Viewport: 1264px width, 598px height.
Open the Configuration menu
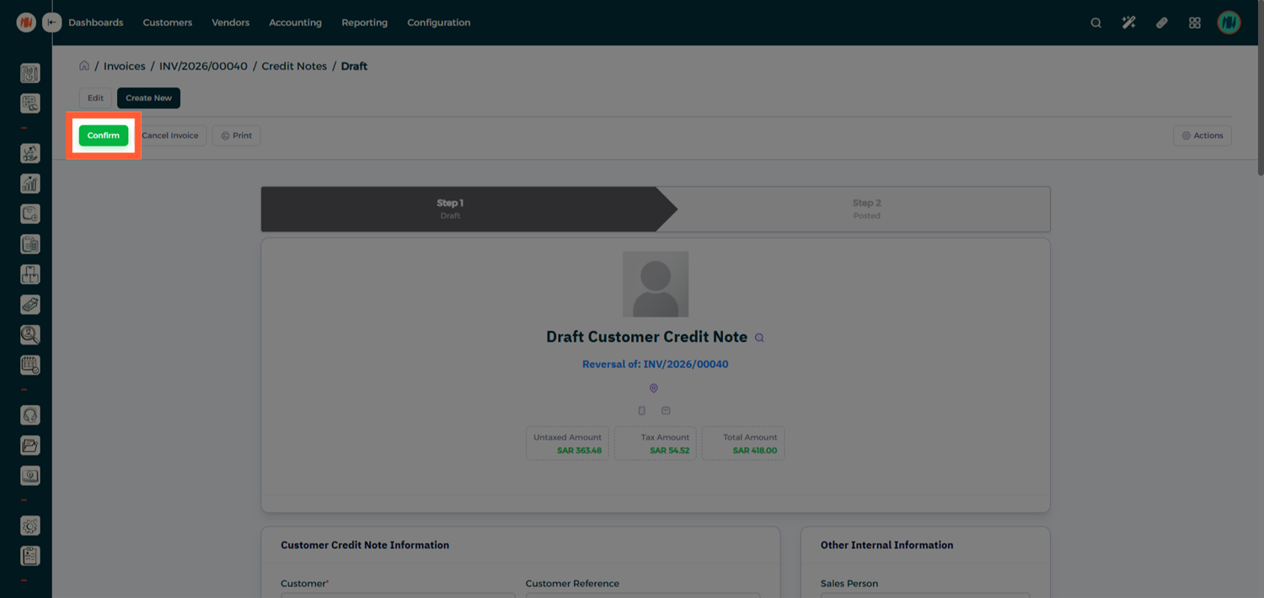tap(438, 23)
